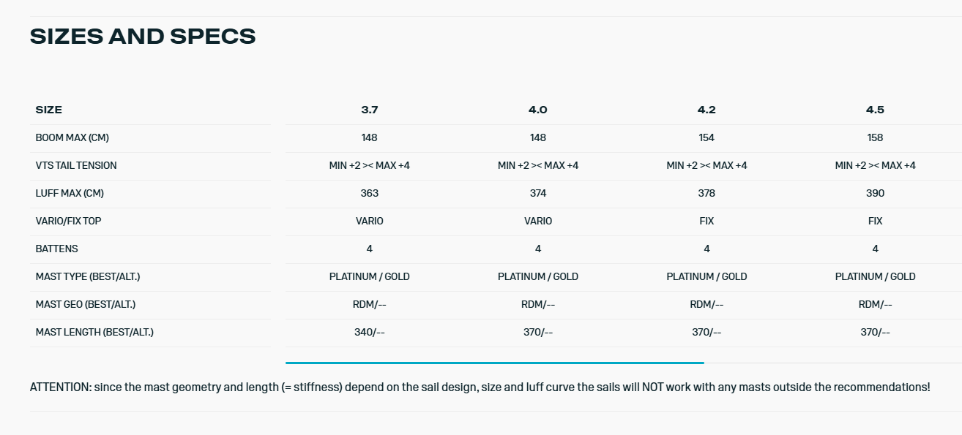This screenshot has height=435, width=962.
Task: Select the 4.5 size column header
Action: 875,110
